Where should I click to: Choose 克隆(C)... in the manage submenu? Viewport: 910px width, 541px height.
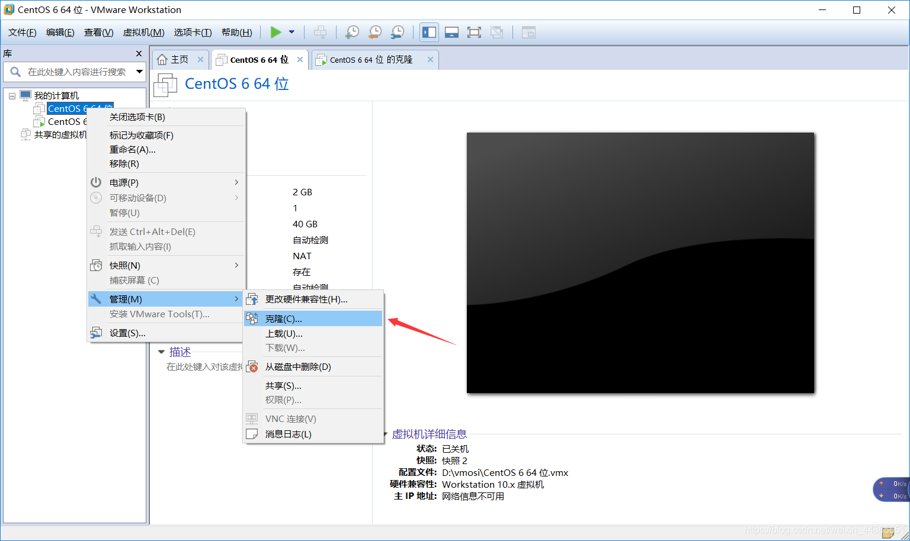(313, 318)
